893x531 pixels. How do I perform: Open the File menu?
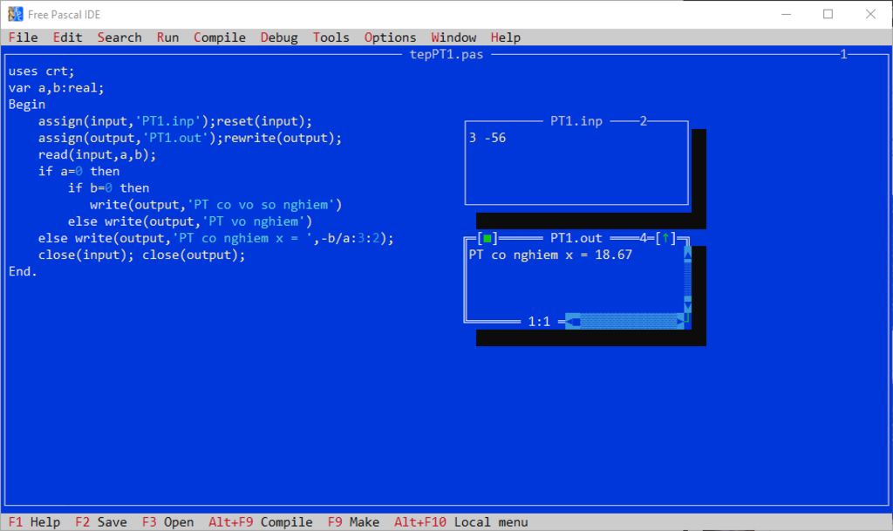(x=23, y=37)
